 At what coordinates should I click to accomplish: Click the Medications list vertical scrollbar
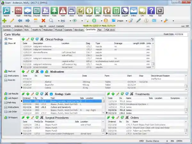[186, 83]
